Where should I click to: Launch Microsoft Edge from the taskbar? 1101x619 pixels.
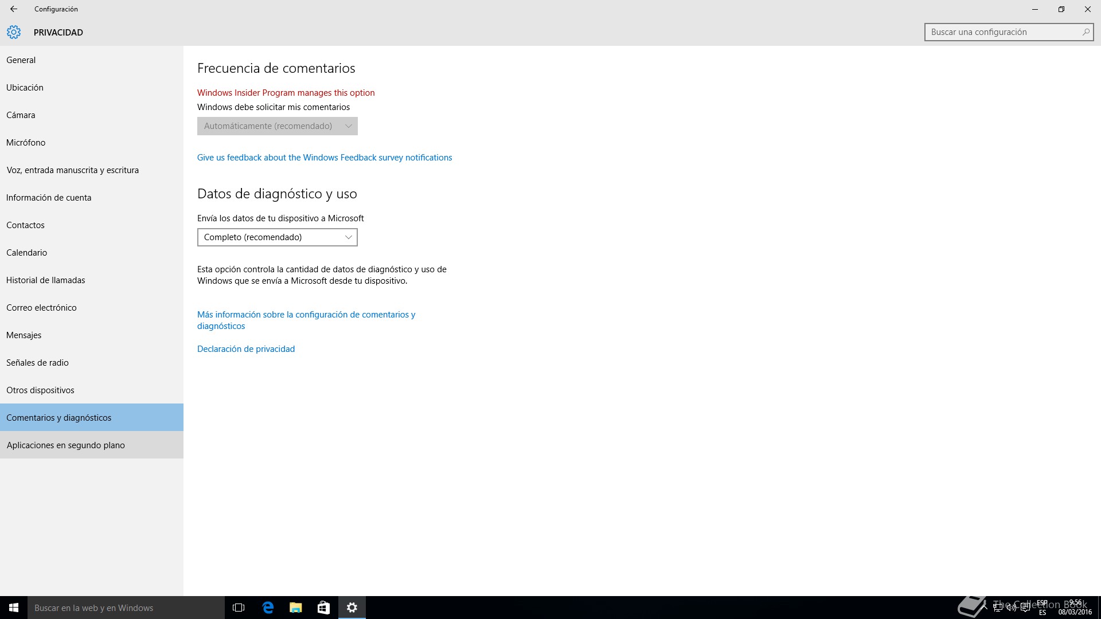(x=268, y=608)
